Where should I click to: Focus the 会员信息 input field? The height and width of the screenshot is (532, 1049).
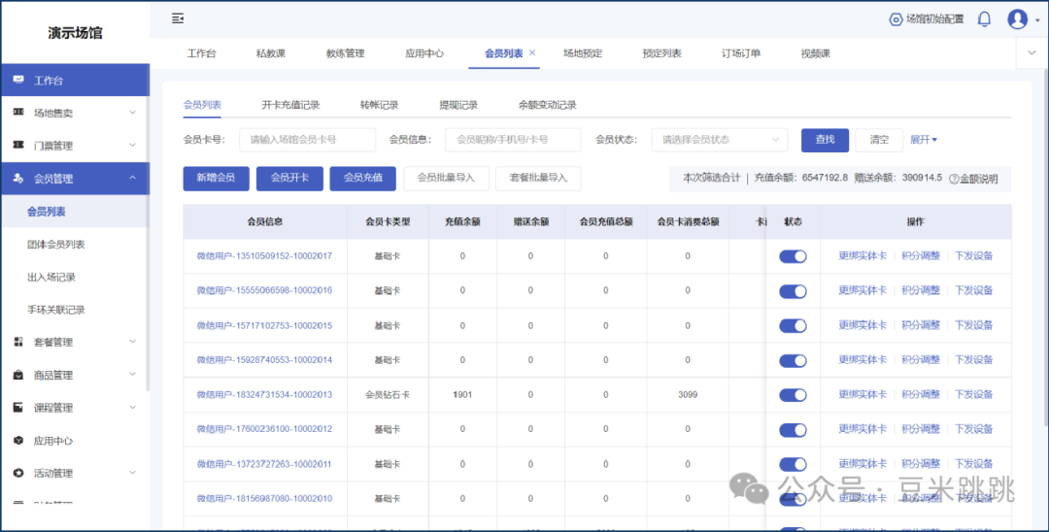pyautogui.click(x=513, y=140)
